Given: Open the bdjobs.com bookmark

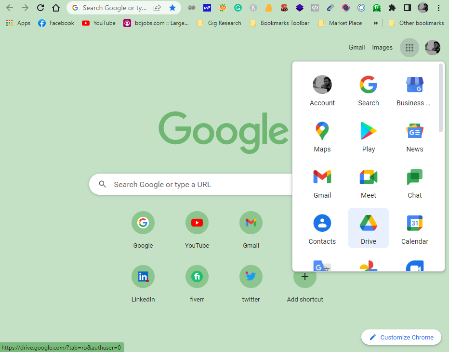Looking at the screenshot, I should 157,23.
